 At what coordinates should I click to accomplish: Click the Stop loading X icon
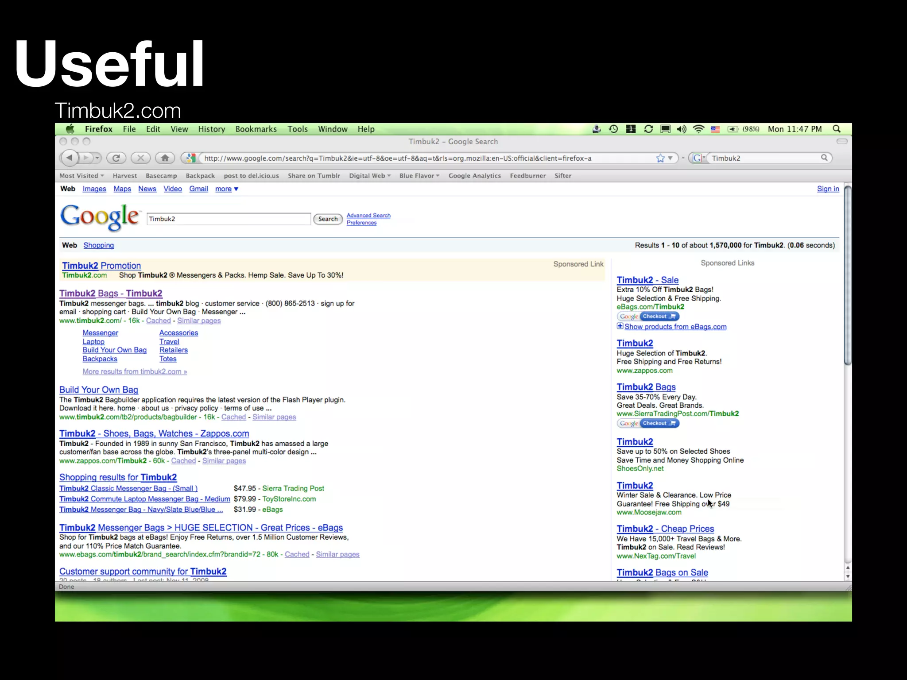(140, 158)
